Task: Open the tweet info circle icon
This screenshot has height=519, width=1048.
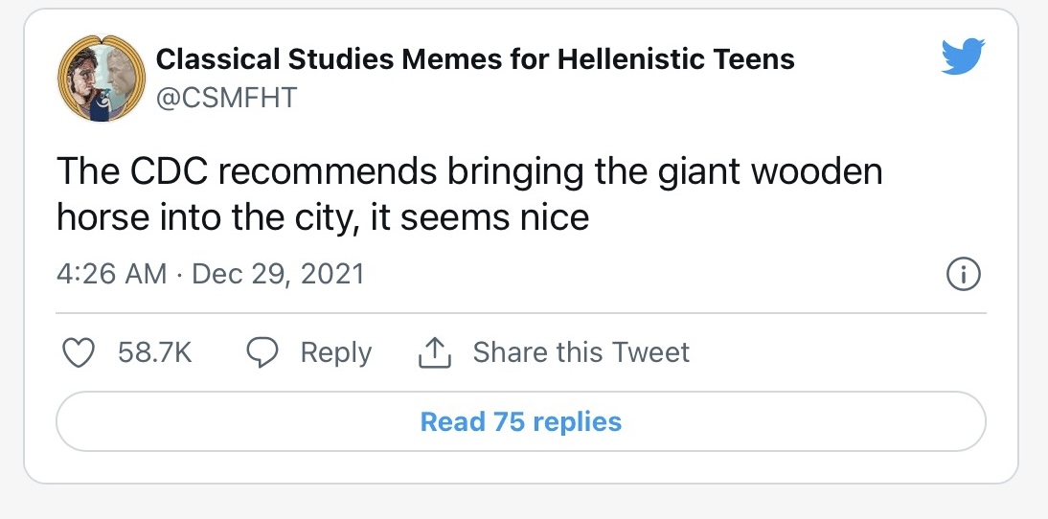Action: [963, 276]
